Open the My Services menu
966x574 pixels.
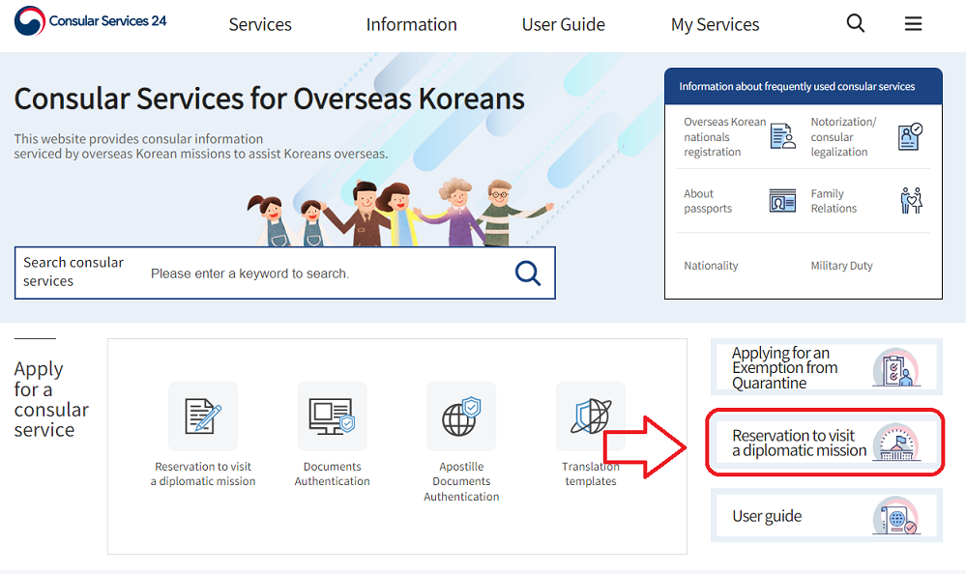click(715, 25)
